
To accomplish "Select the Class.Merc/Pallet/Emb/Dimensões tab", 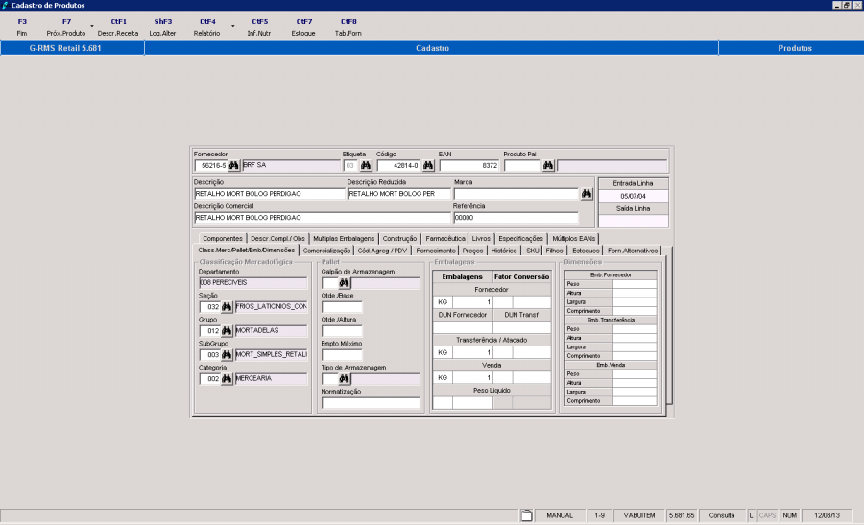I will point(247,251).
